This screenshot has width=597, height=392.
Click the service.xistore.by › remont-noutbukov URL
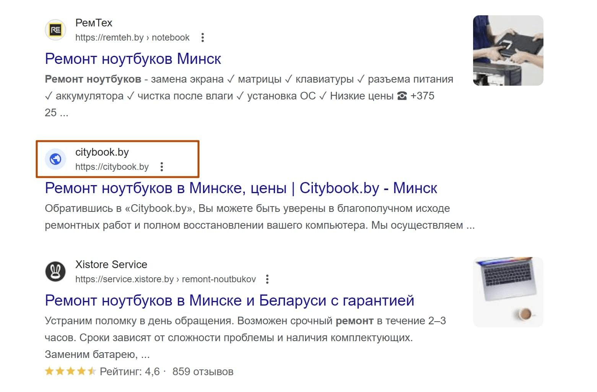(x=165, y=279)
